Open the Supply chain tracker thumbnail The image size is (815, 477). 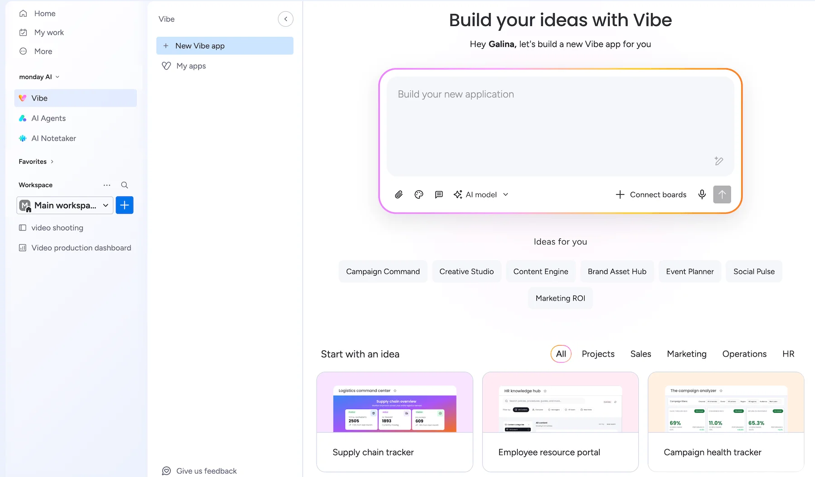click(x=395, y=402)
